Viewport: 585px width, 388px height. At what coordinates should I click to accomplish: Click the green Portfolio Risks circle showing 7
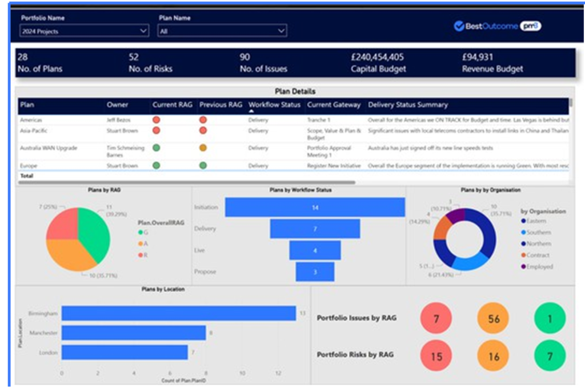click(548, 355)
